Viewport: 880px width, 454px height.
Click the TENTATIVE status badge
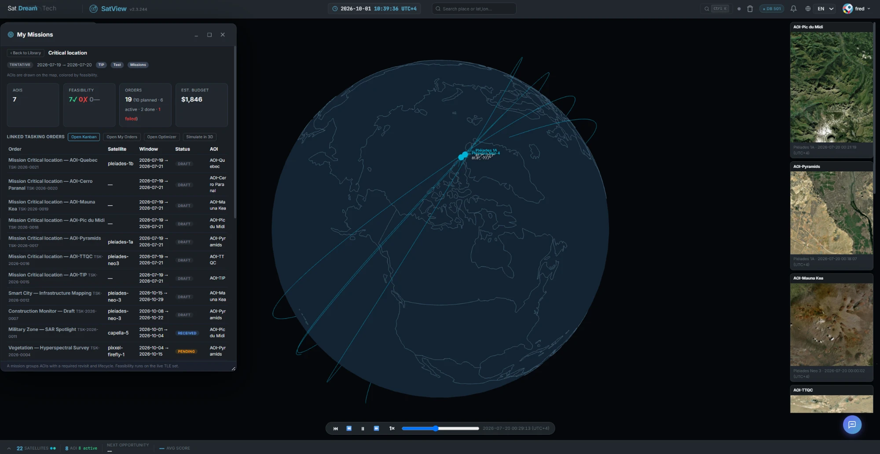[20, 65]
